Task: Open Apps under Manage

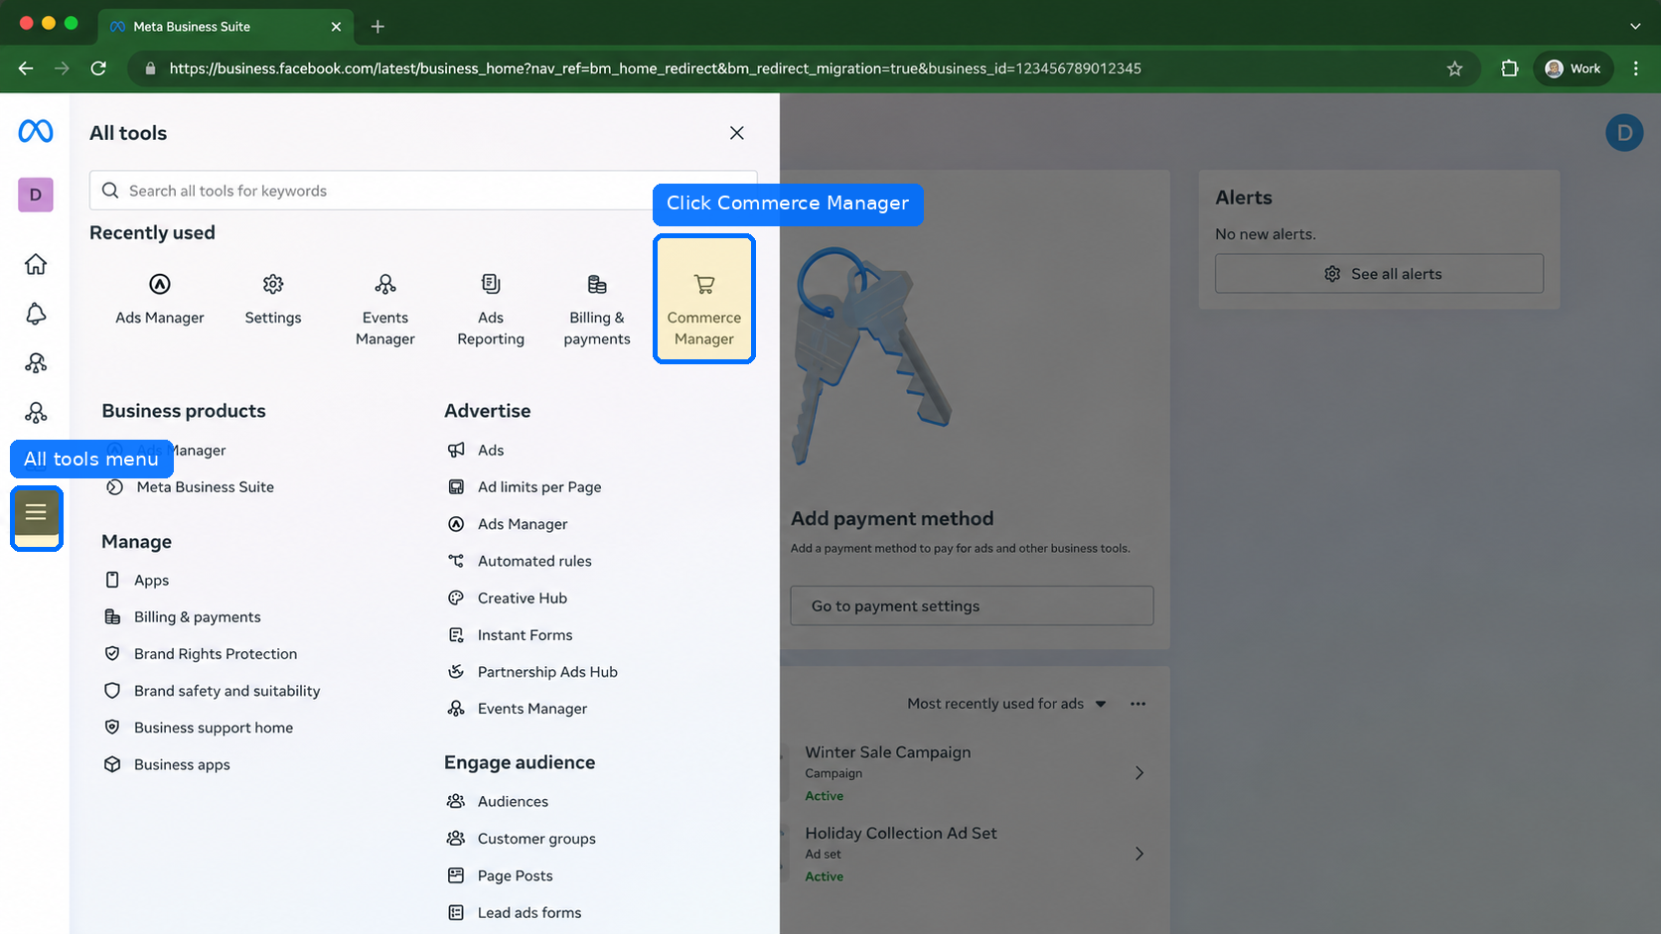Action: tap(137, 581)
